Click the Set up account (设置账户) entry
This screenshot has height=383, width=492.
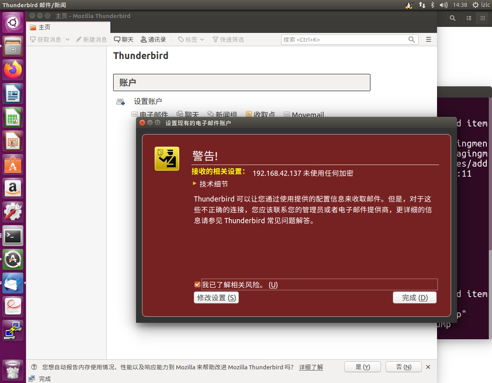(148, 101)
